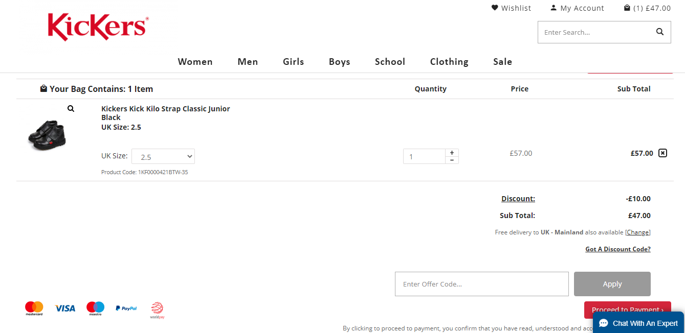Open the Wishlist heart icon link
The image size is (685, 333).
click(511, 8)
